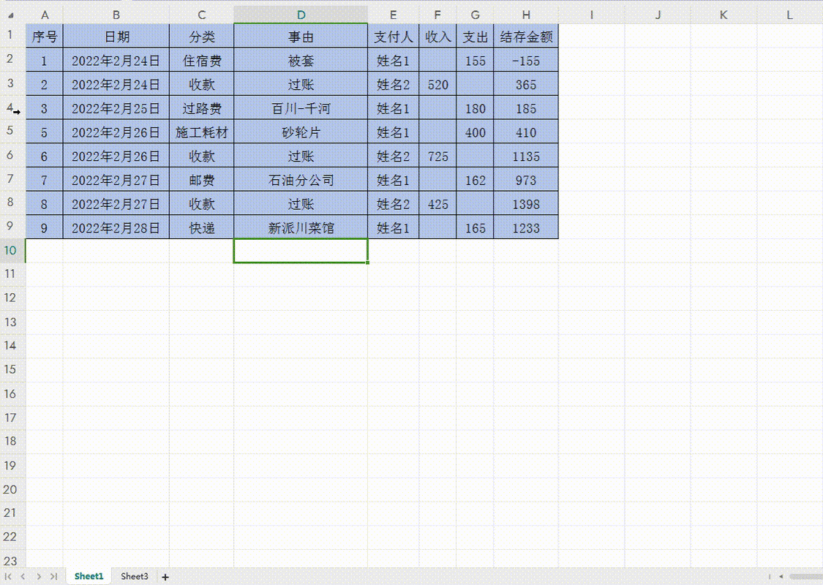Select row 4 header
This screenshot has height=585, width=823.
click(10, 108)
